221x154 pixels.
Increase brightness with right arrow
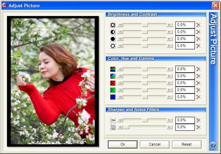169,25
